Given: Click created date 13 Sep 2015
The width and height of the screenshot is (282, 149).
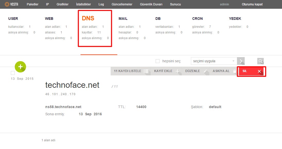Looking at the screenshot, I should [22, 79].
